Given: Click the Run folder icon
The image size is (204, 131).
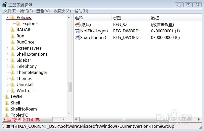Looking at the screenshot, I should coord(13,36).
